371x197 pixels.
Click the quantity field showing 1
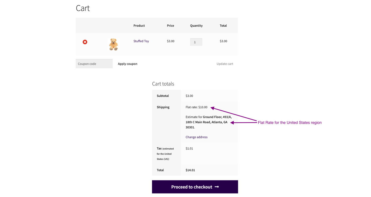coord(196,42)
